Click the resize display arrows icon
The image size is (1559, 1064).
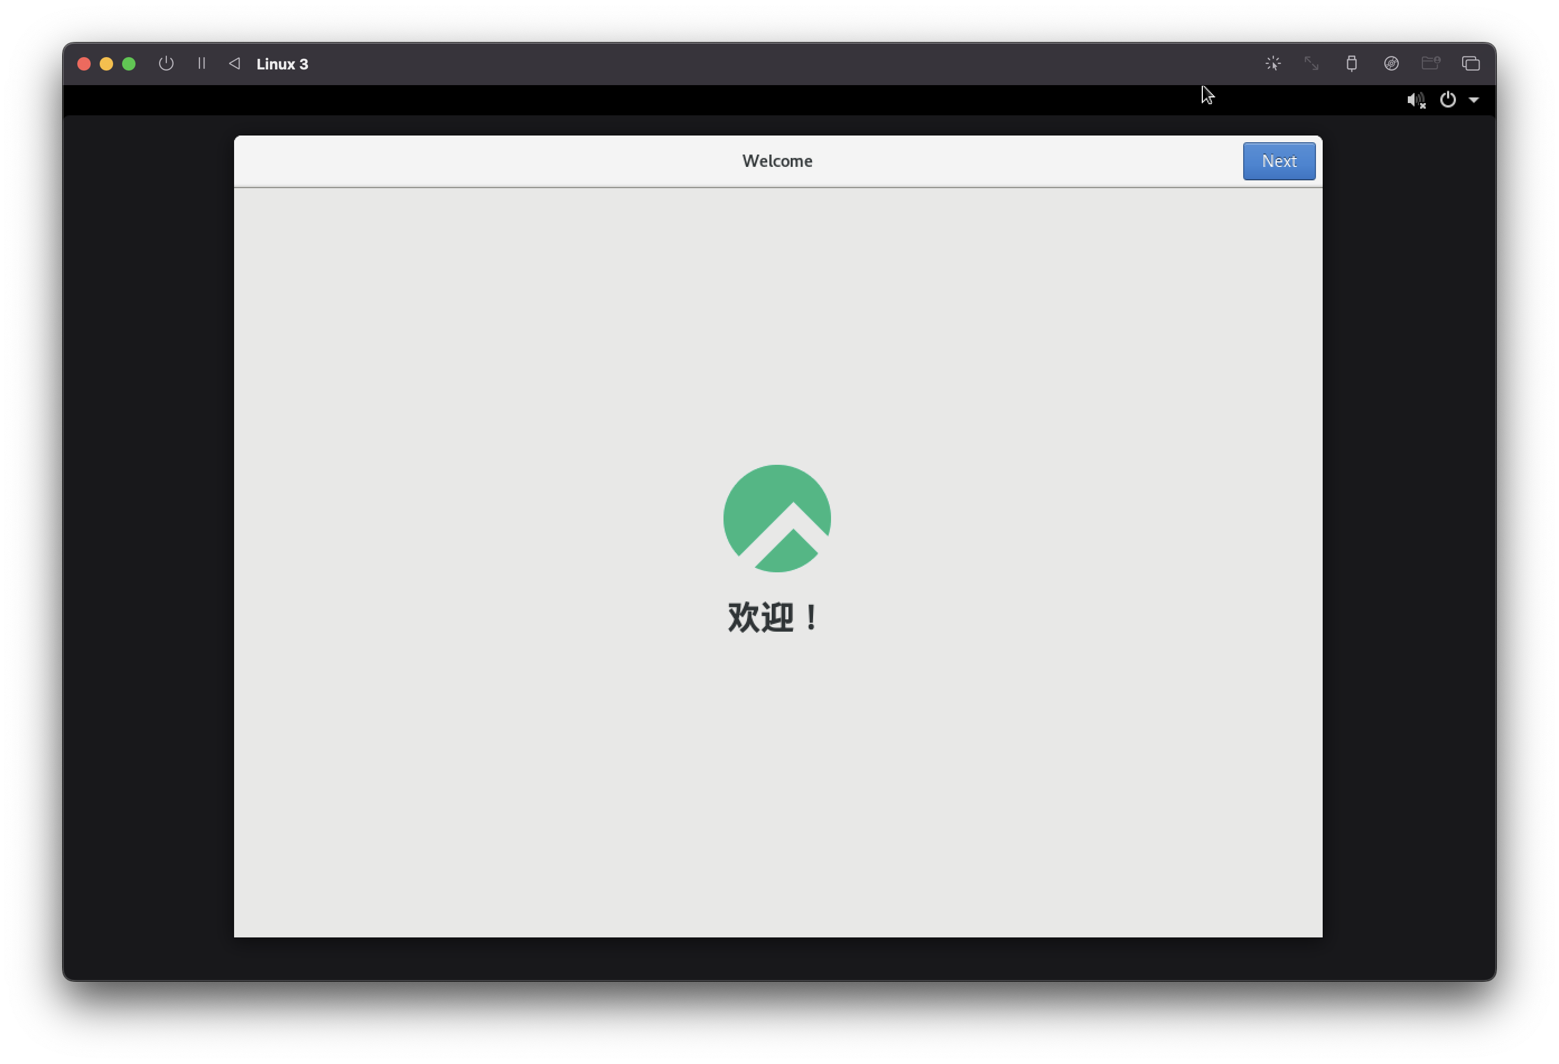click(x=1311, y=64)
